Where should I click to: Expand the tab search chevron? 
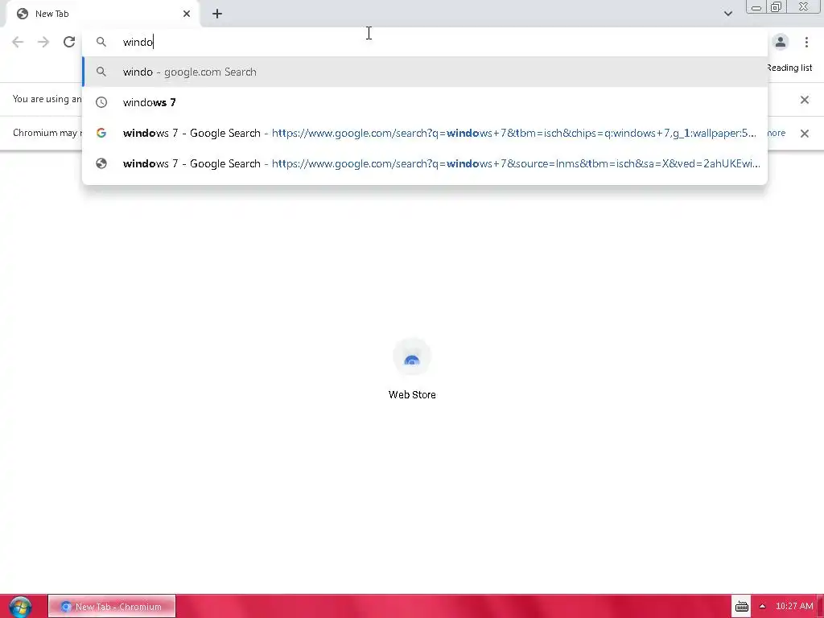click(x=727, y=14)
